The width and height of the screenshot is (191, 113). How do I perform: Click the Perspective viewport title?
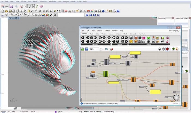(14, 18)
